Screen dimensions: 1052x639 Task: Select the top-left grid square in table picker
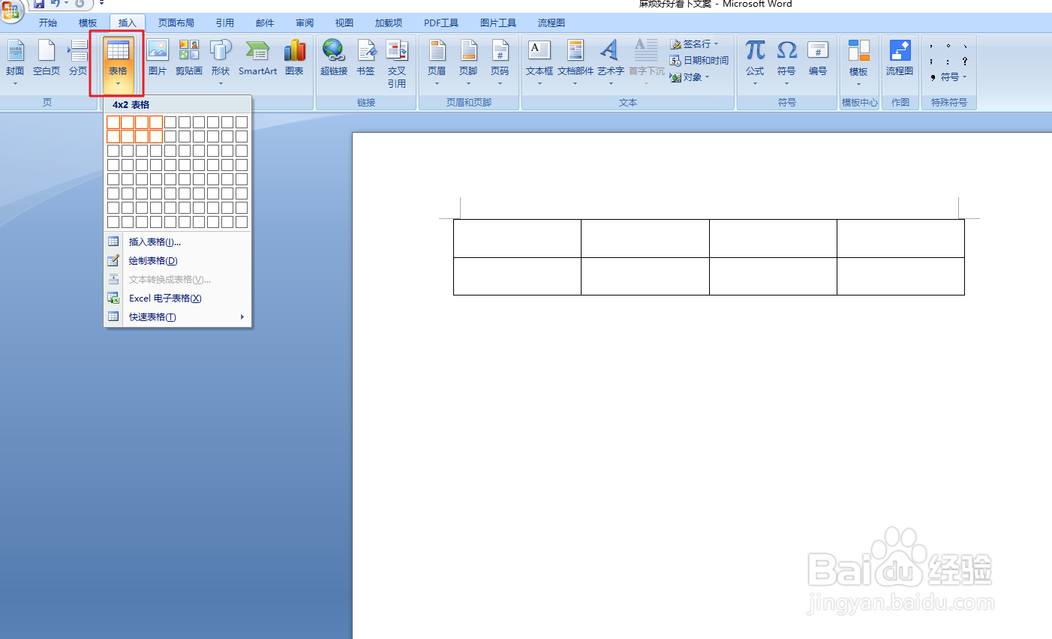(113, 122)
